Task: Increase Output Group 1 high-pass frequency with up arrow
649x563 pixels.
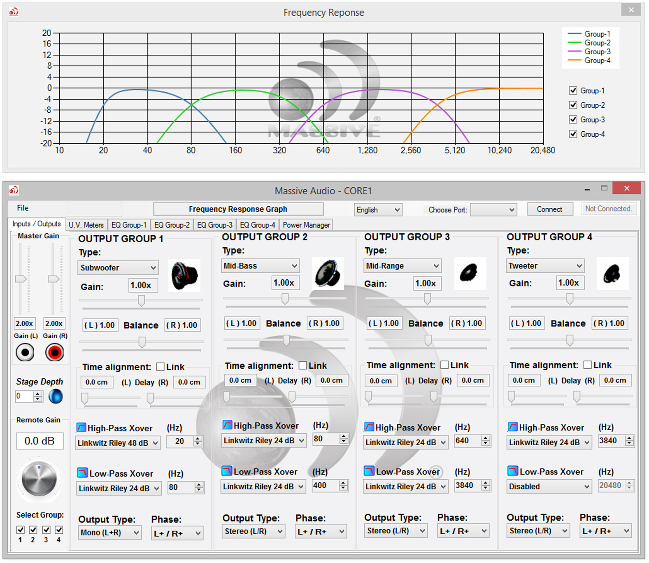Action: click(x=198, y=438)
